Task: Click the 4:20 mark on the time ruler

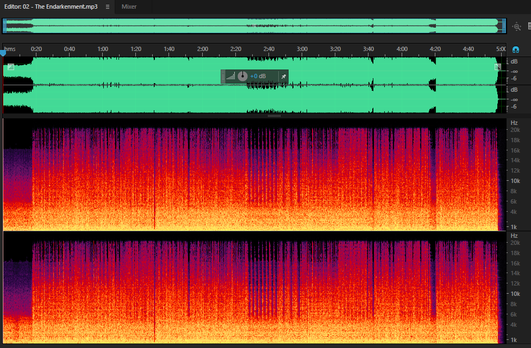Action: [435, 49]
